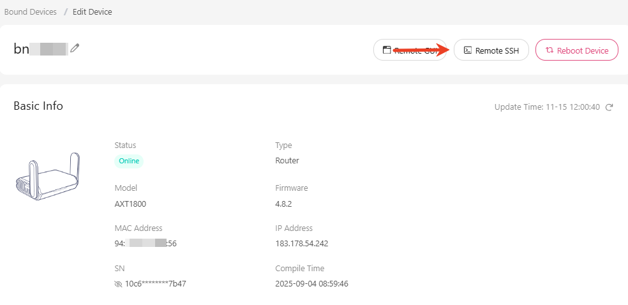Select the Edit Device breadcrumb item
Image resolution: width=628 pixels, height=305 pixels.
click(93, 12)
